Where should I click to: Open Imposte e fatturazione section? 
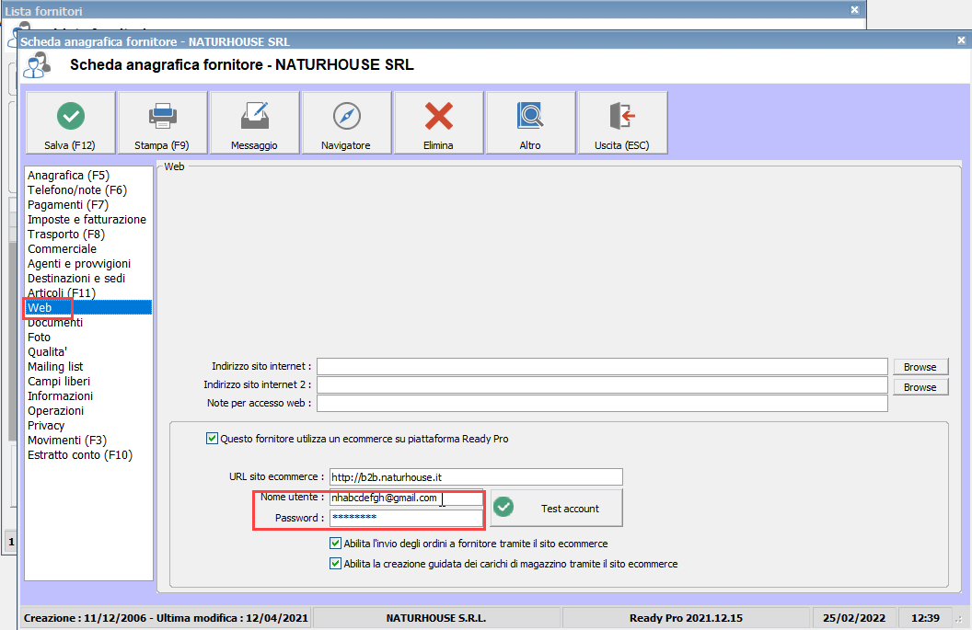pyautogui.click(x=87, y=219)
